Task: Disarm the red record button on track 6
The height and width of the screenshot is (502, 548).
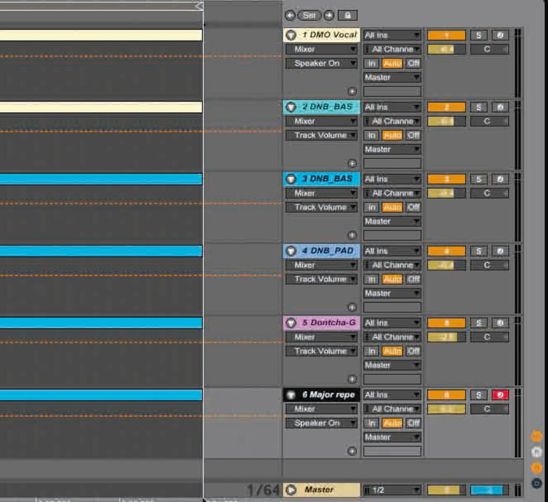Action: coord(500,395)
